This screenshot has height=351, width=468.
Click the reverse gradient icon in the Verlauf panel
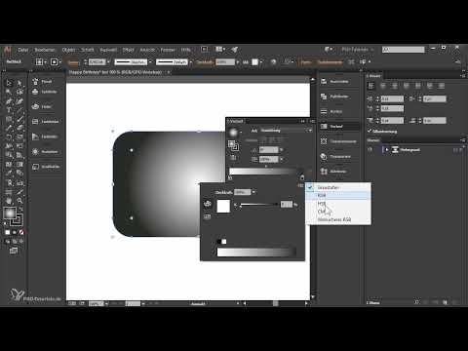(233, 158)
